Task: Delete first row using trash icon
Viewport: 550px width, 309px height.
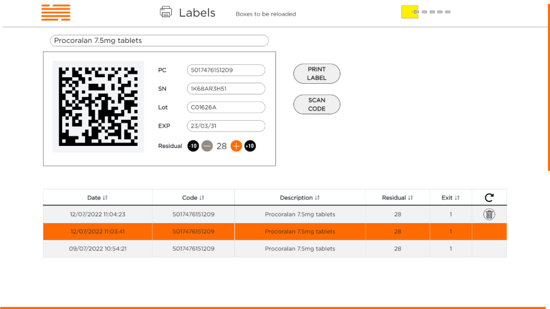Action: click(x=489, y=214)
